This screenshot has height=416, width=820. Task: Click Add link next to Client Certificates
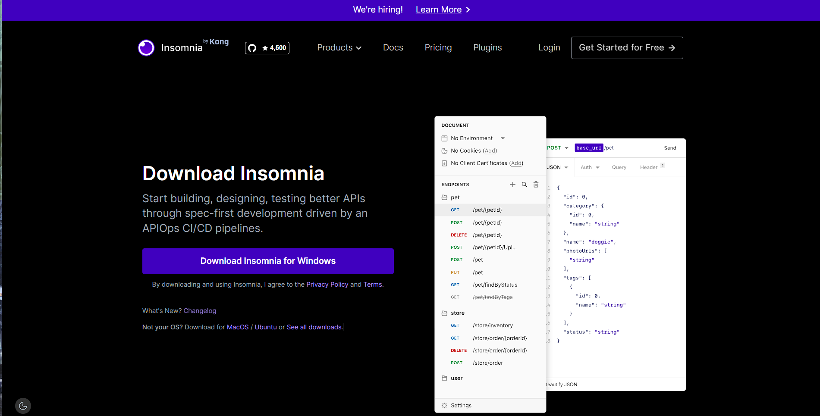click(516, 163)
